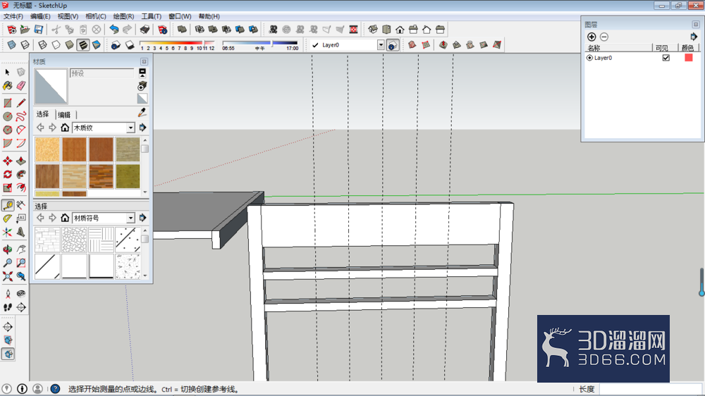Click the Tape Measure tool

pyautogui.click(x=8, y=206)
